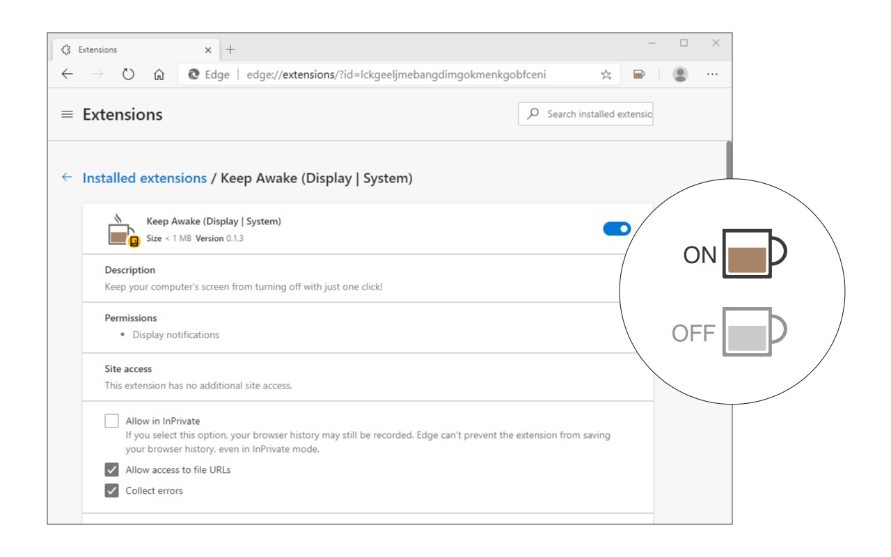The width and height of the screenshot is (891, 557).
Task: Click the Keep Awake mug toolbar icon
Action: point(639,74)
